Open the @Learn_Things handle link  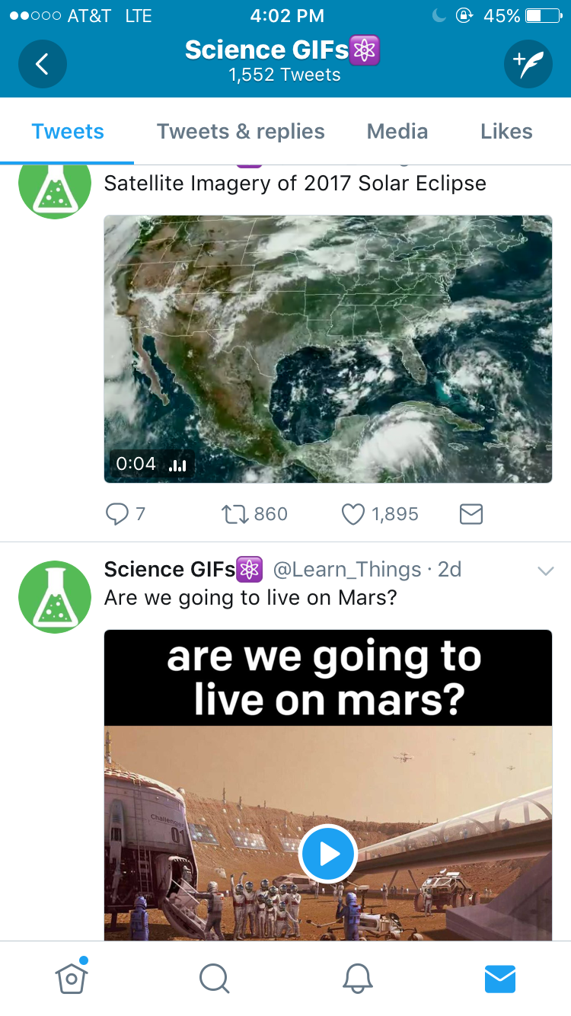pos(346,570)
